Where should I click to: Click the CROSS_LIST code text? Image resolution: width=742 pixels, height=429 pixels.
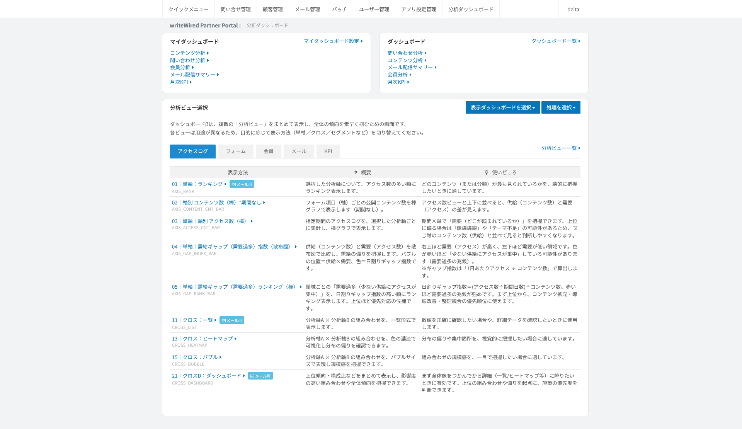(x=184, y=327)
